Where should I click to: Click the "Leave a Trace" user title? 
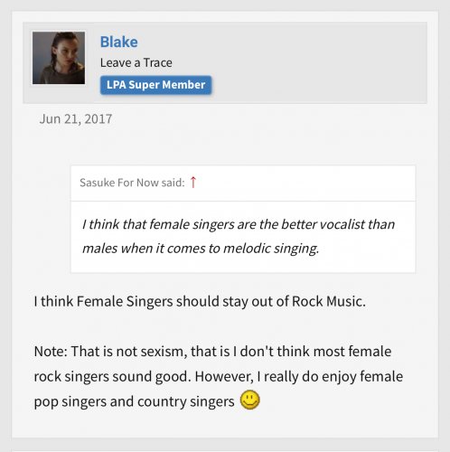(x=136, y=62)
